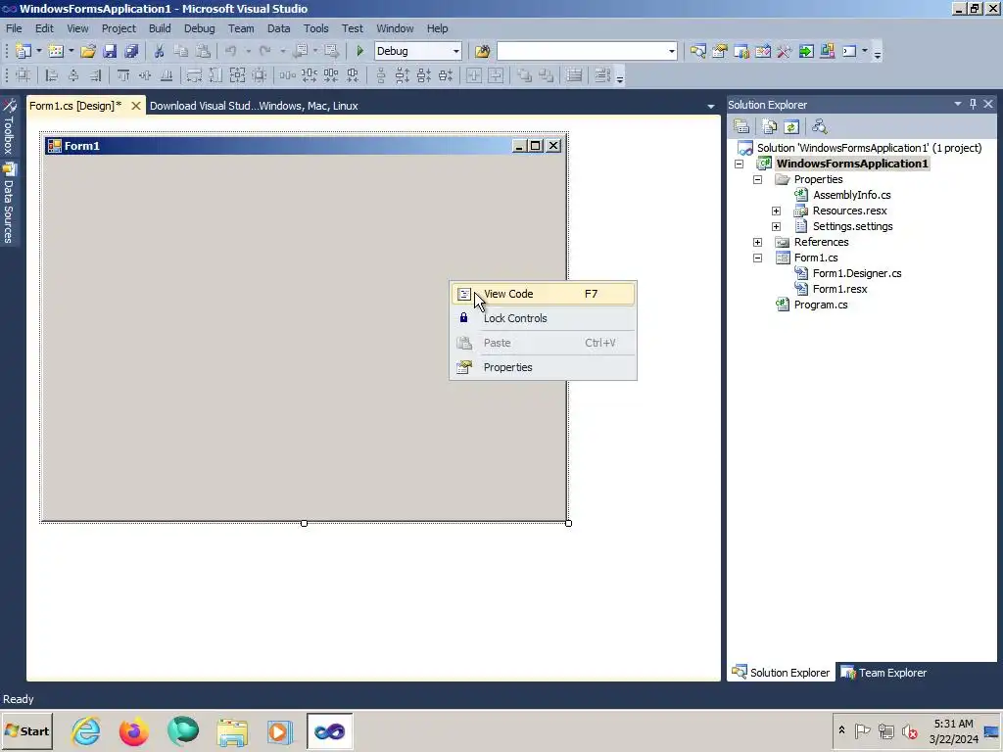This screenshot has width=1003, height=752.
Task: Save the current file with the floppy icon
Action: pos(110,51)
